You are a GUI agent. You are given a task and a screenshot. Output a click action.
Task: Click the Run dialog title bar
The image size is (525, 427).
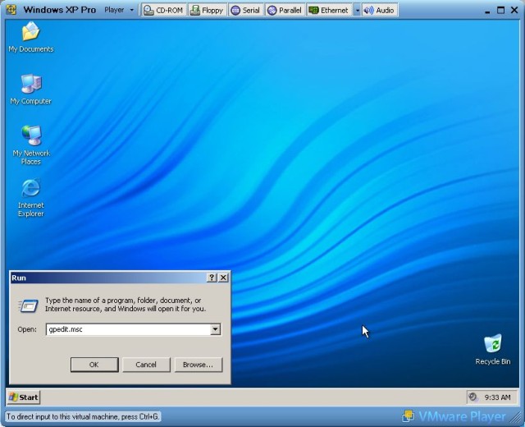click(x=108, y=278)
